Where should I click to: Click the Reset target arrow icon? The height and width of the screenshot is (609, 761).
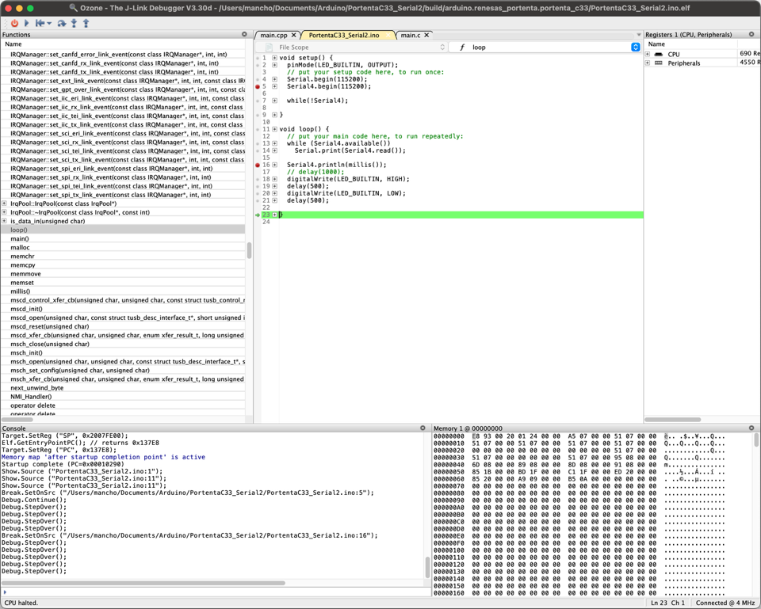coord(40,23)
